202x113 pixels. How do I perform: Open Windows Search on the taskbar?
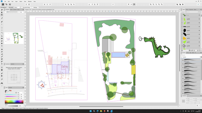point(94,111)
